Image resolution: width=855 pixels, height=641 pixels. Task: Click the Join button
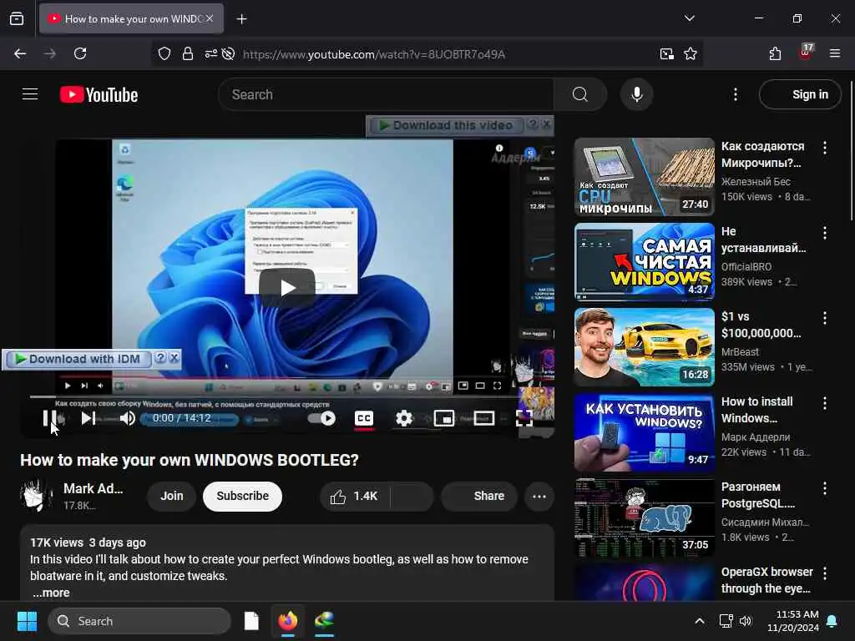click(171, 496)
